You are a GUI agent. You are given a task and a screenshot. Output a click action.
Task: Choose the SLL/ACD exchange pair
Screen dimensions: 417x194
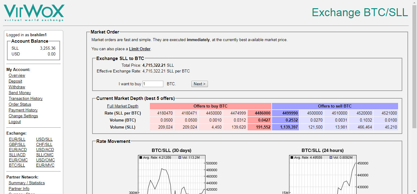click(17, 155)
